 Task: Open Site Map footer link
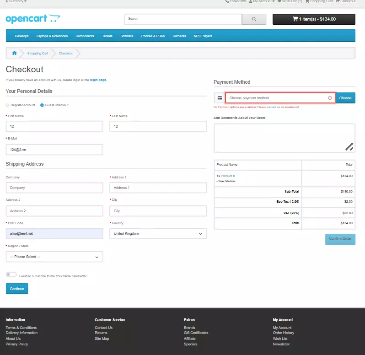point(102,339)
